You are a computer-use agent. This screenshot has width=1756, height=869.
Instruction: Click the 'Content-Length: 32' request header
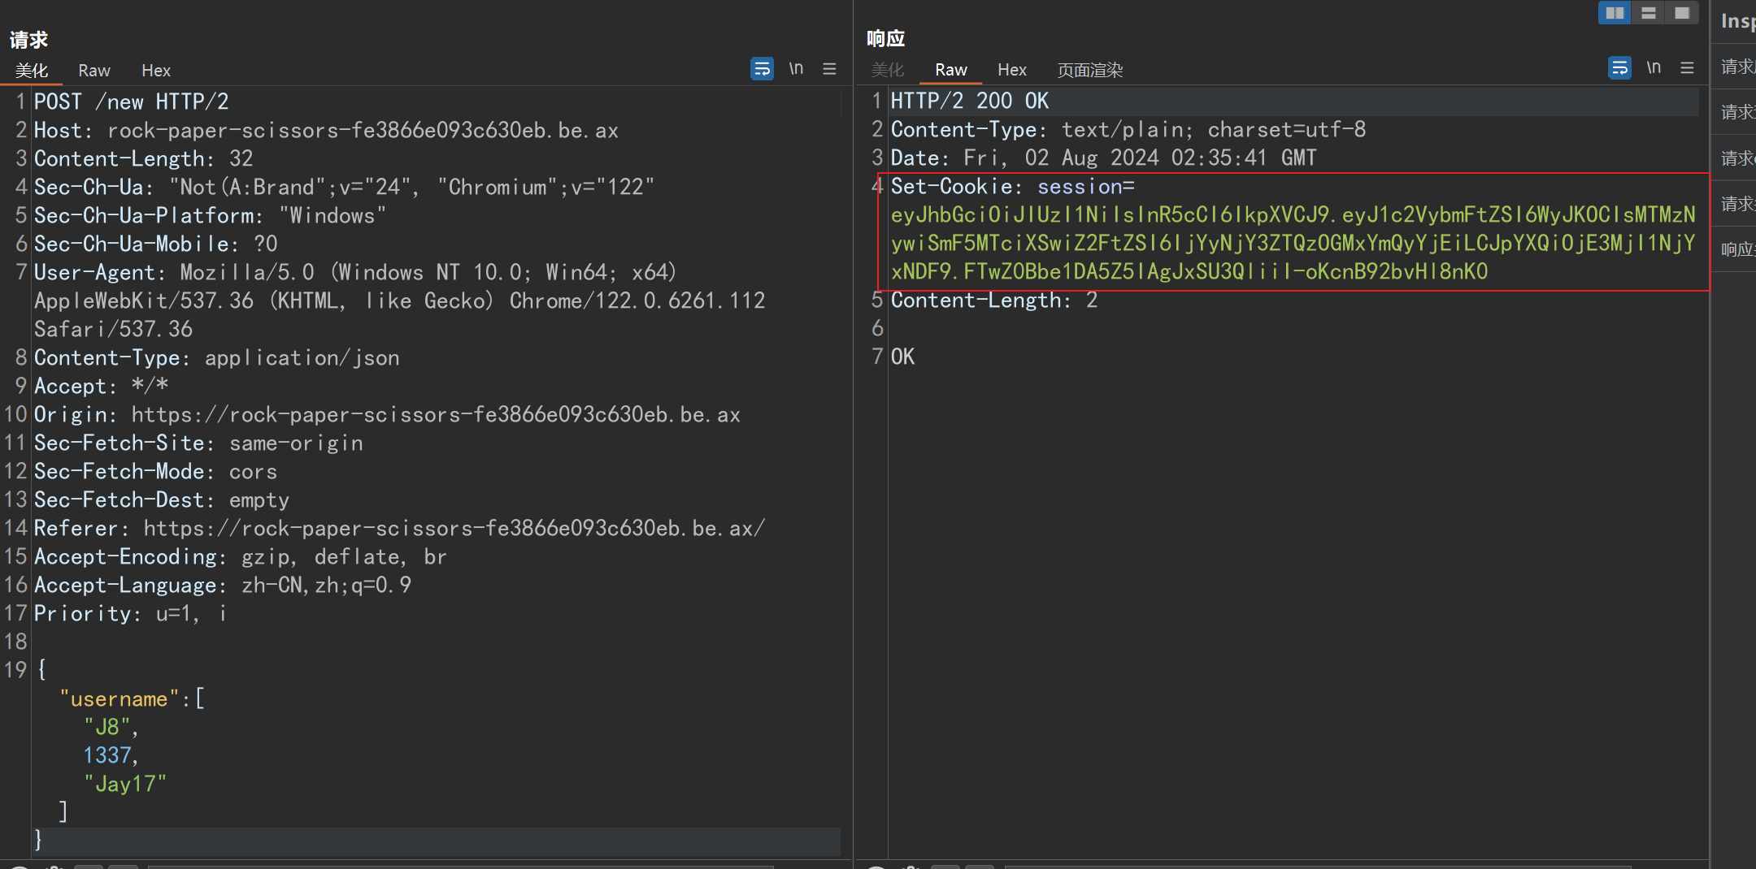click(x=144, y=158)
